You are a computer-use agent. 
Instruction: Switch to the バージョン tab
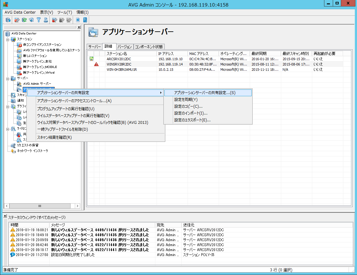[x=125, y=47]
